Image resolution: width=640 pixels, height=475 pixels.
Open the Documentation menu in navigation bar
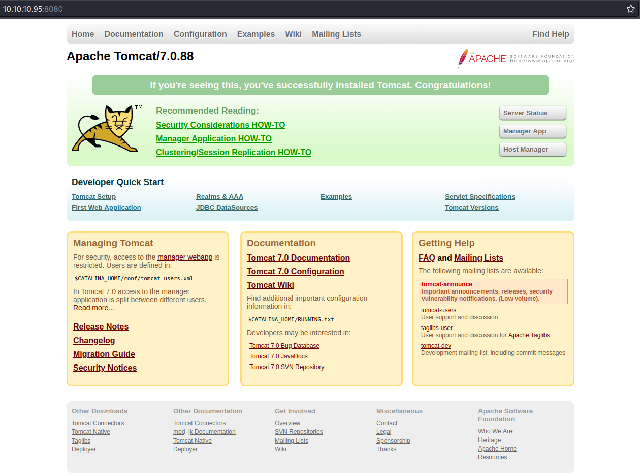(134, 34)
